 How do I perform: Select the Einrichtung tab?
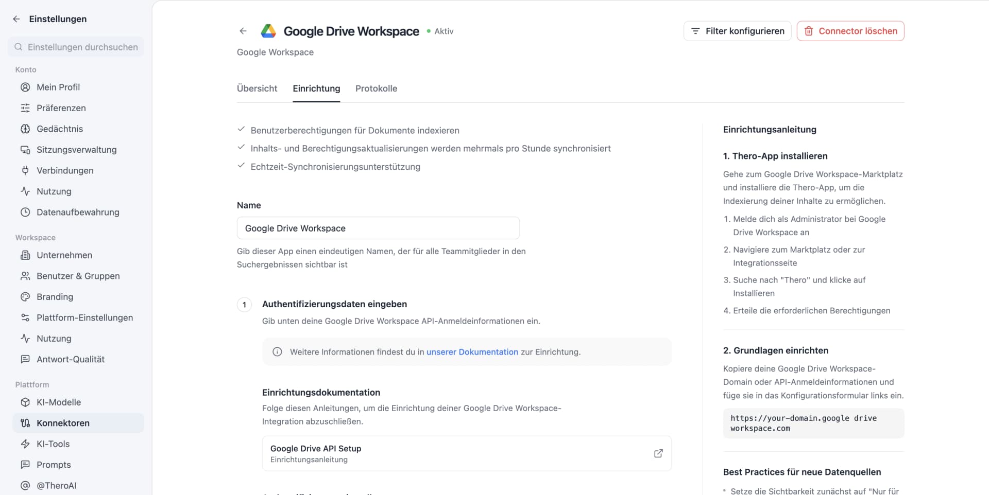316,89
